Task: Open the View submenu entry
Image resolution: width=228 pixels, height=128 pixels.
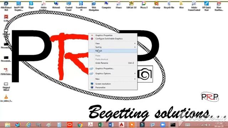Action: click(113, 43)
